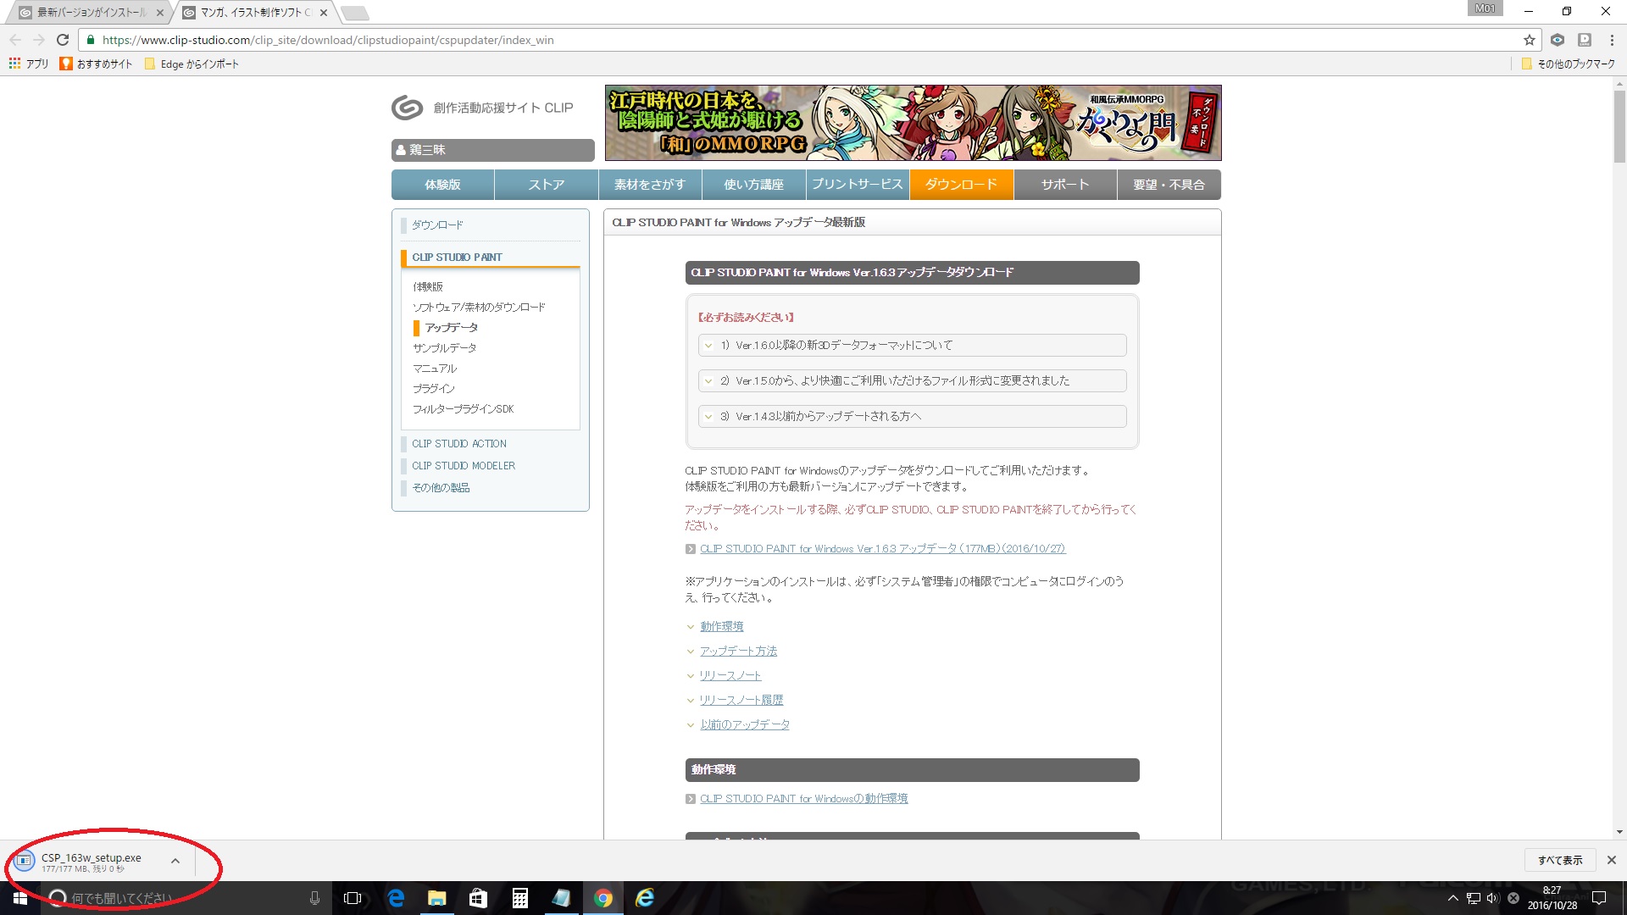Viewport: 1627px width, 915px height.
Task: Open 体験版 in the top navigation bar
Action: point(442,185)
